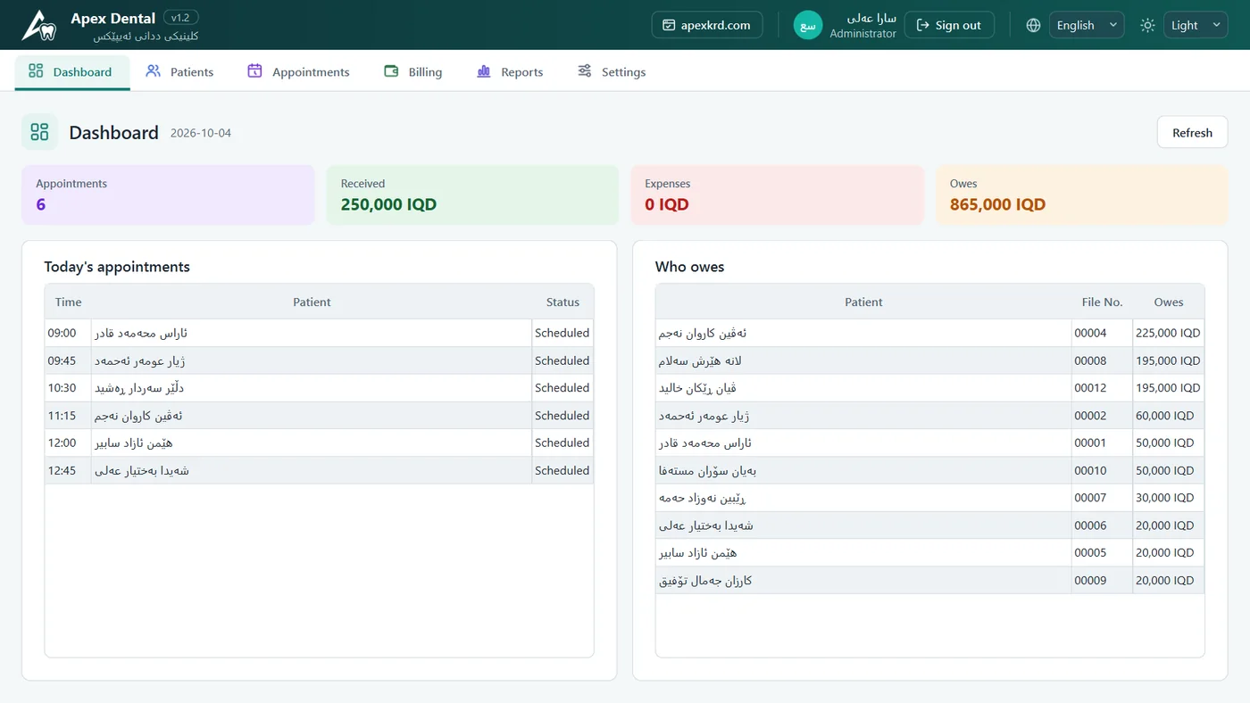Click the Refresh button
Screen dimensions: 1250x703
[1193, 132]
